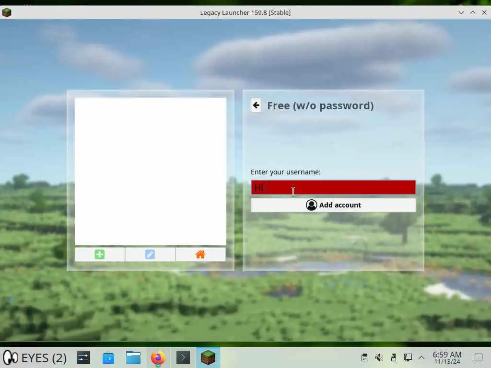
Task: Open the system settings sliders taskbar icon
Action: click(83, 357)
